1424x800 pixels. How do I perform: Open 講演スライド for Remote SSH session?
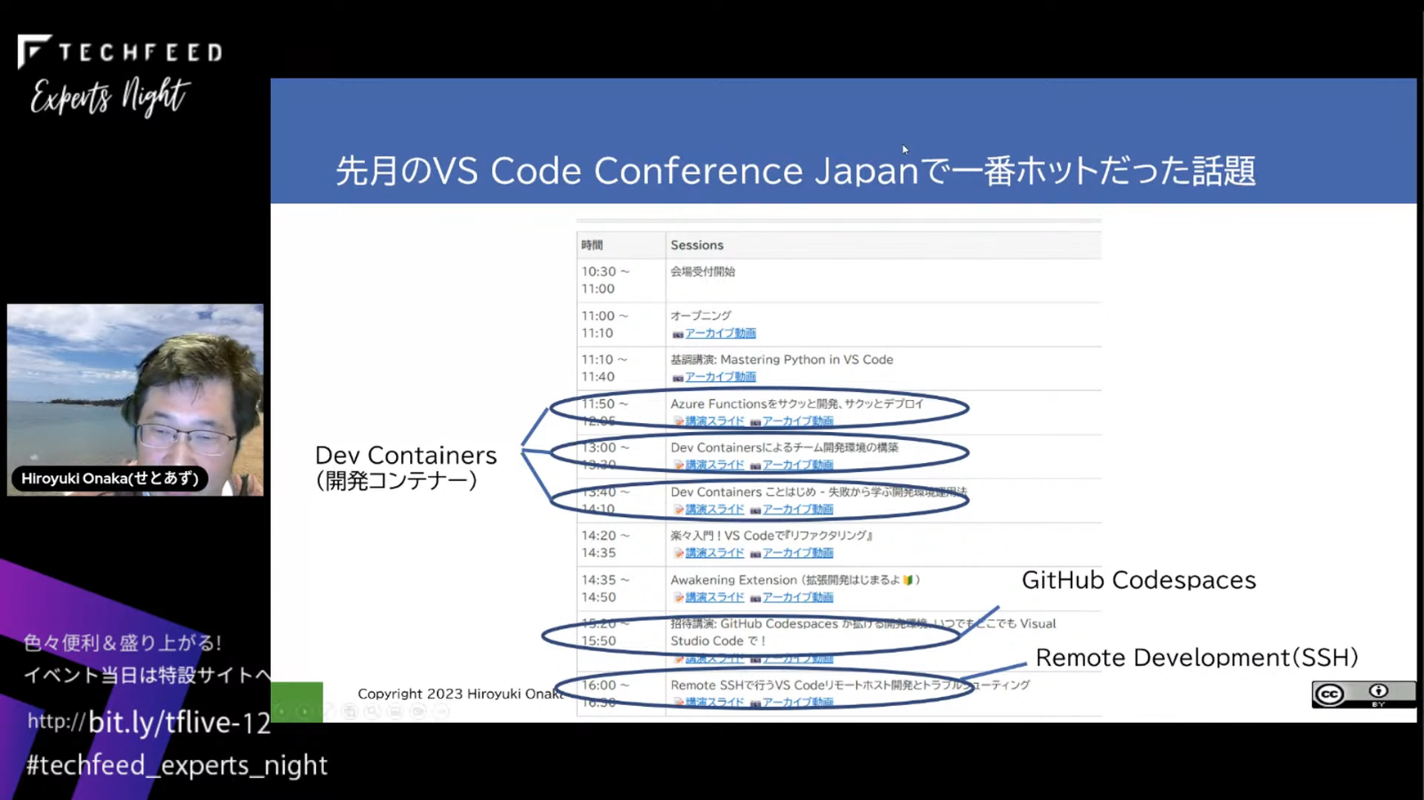tap(715, 702)
